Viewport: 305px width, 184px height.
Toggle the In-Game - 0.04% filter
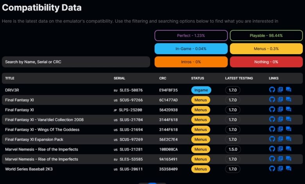pos(191,49)
